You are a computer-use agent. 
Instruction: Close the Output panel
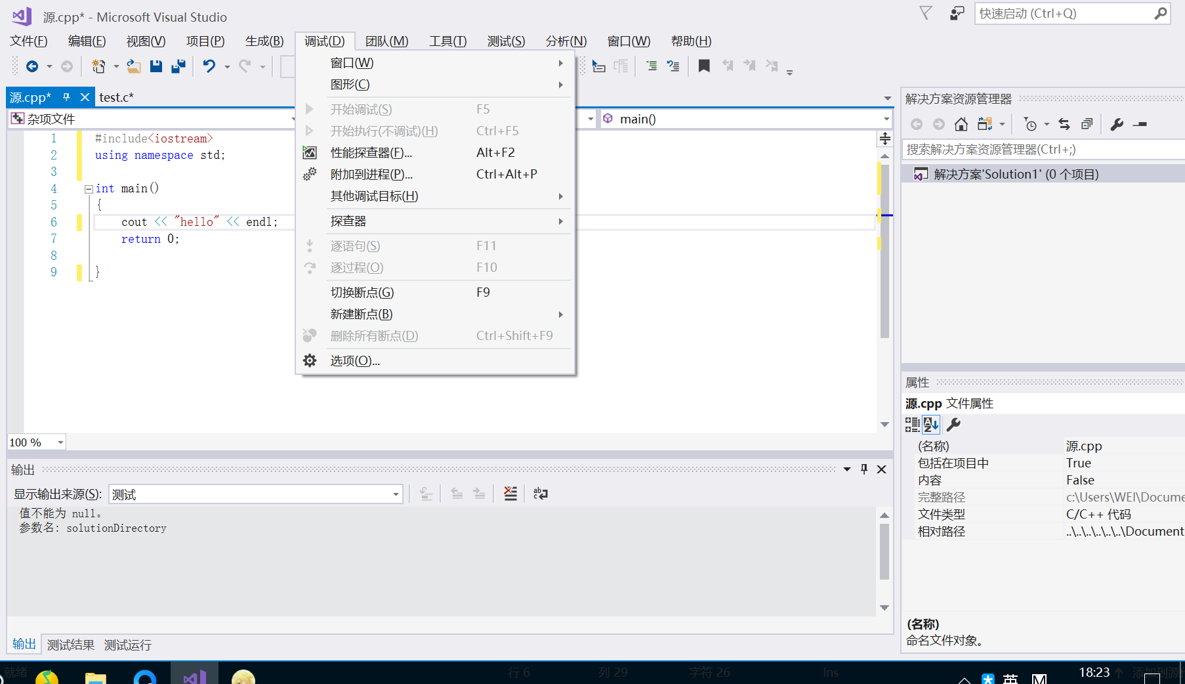coord(882,469)
